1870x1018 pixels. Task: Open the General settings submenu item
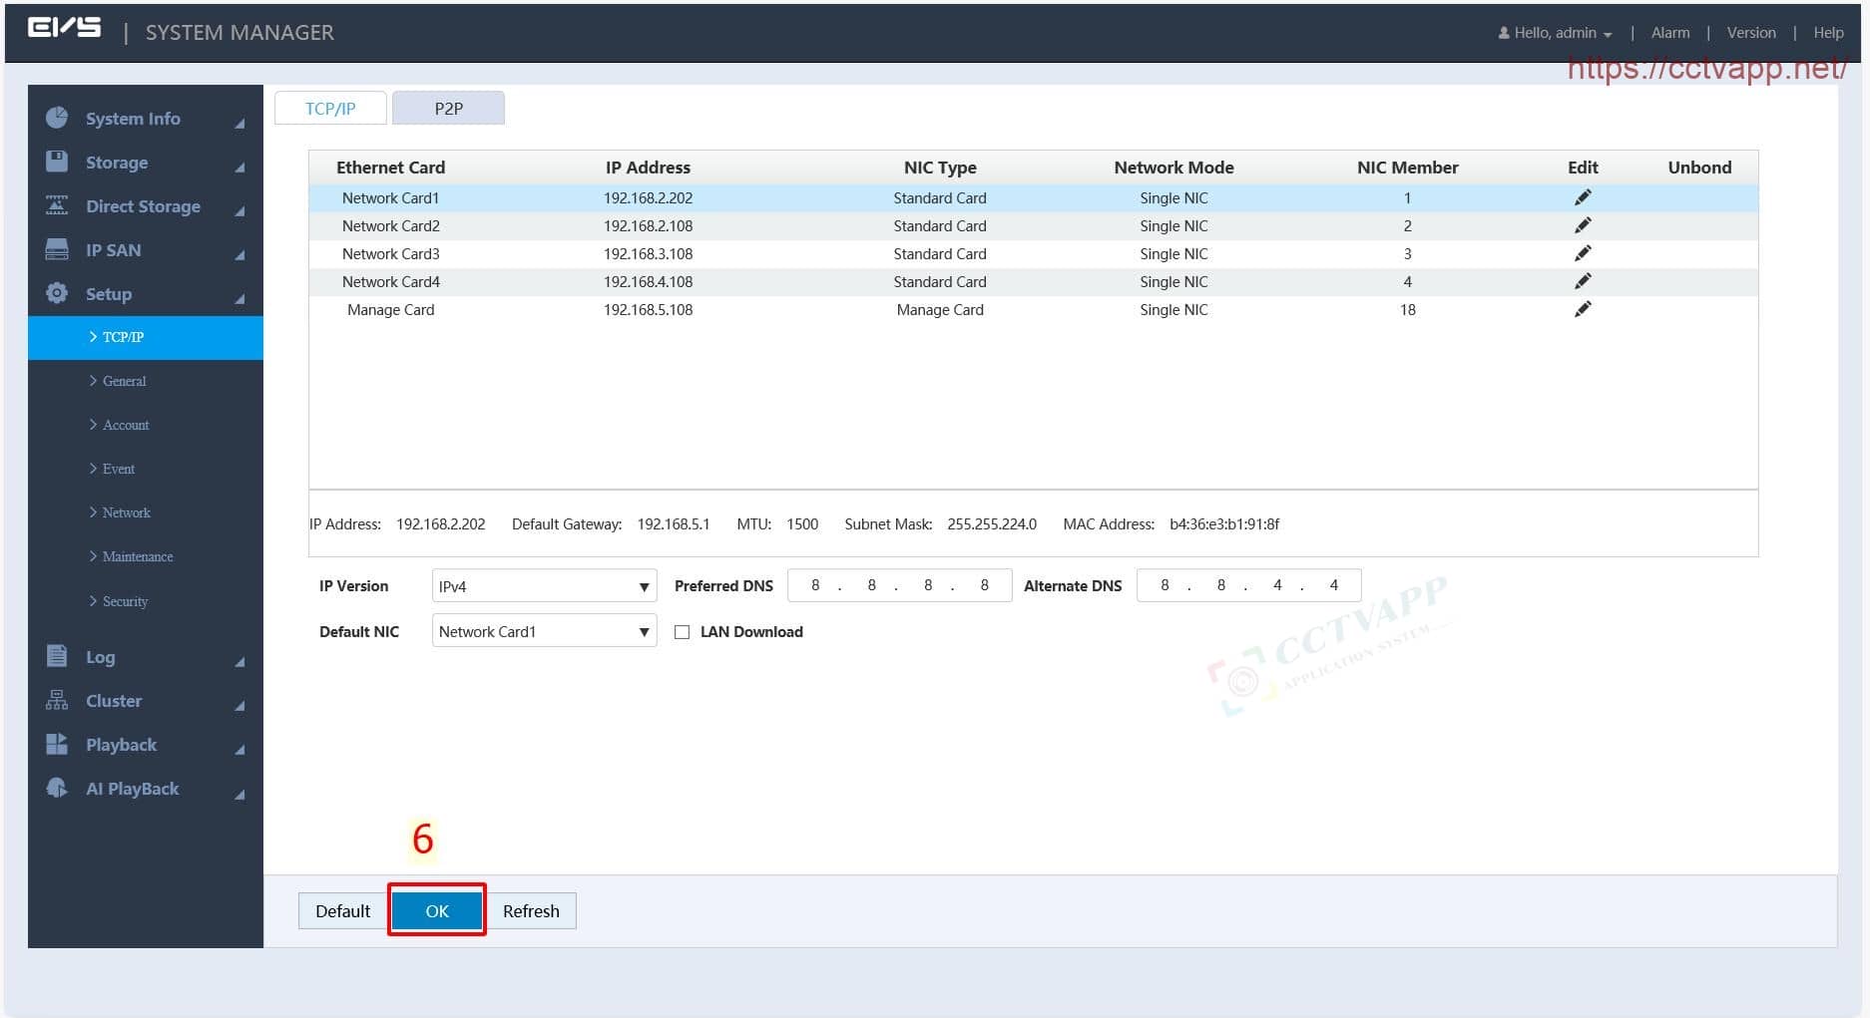[x=124, y=381]
